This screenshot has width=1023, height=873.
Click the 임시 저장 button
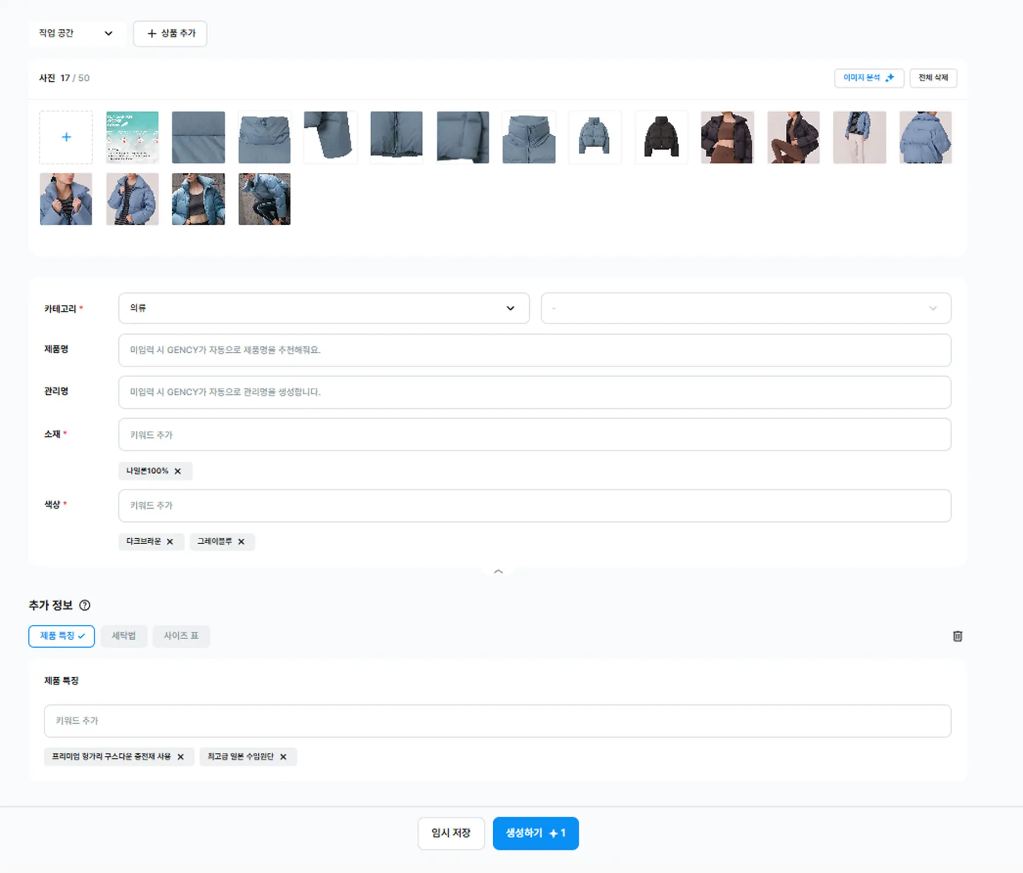coord(451,833)
